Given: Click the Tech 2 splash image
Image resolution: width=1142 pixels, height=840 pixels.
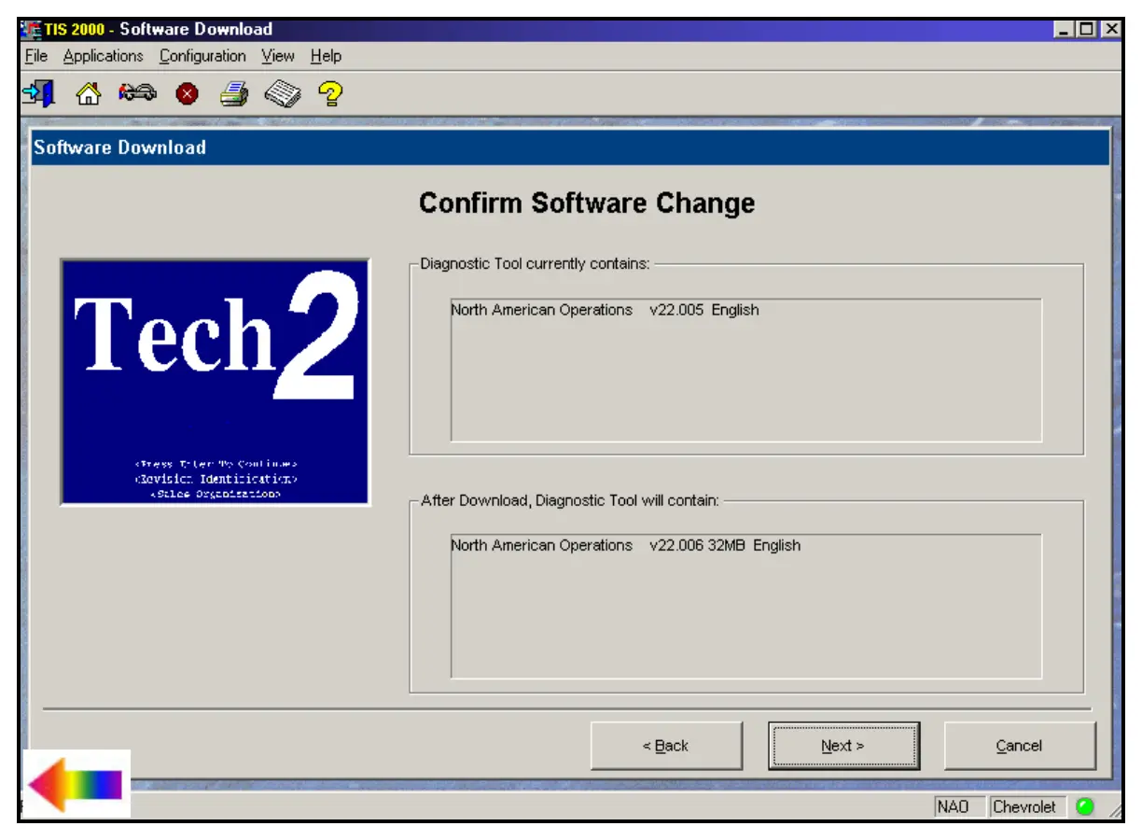Looking at the screenshot, I should click(216, 382).
